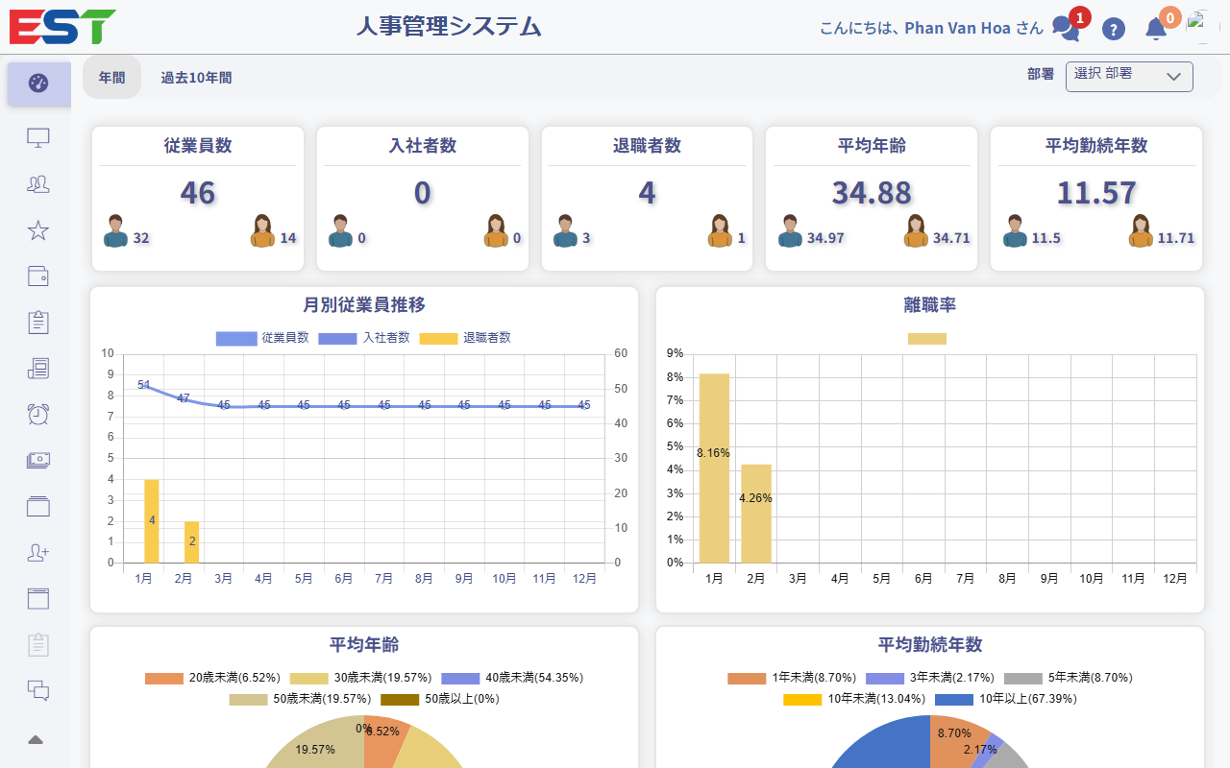Screen dimensions: 1230x768
Task: Open messages icon with red badge in header
Action: point(1066,28)
